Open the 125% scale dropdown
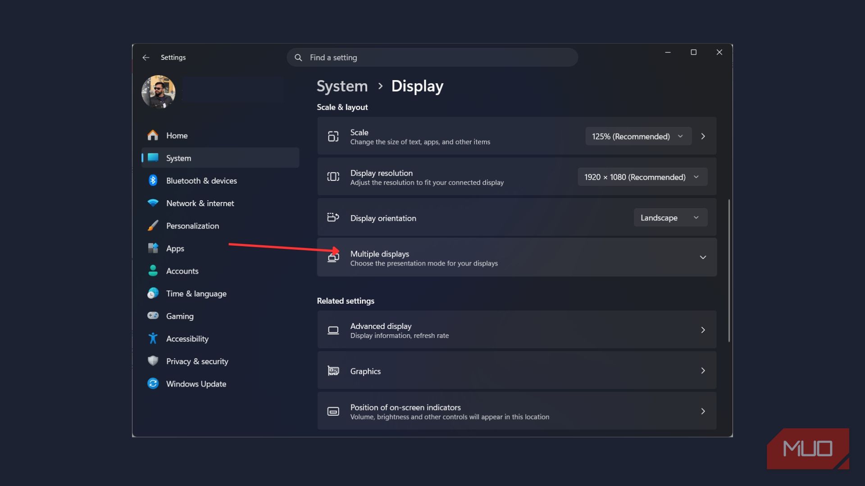This screenshot has width=865, height=486. pyautogui.click(x=638, y=136)
